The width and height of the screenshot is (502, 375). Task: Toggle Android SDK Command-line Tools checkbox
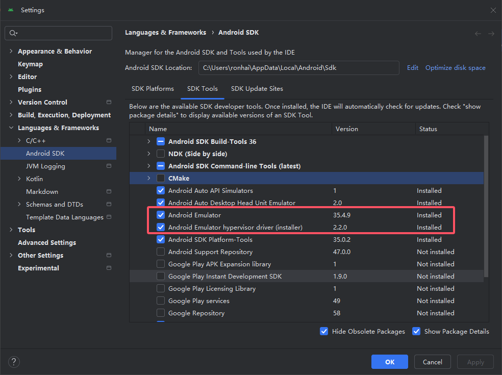click(161, 166)
